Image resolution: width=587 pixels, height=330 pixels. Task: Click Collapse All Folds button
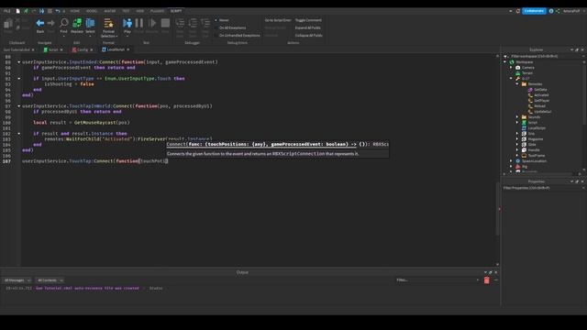pos(308,36)
